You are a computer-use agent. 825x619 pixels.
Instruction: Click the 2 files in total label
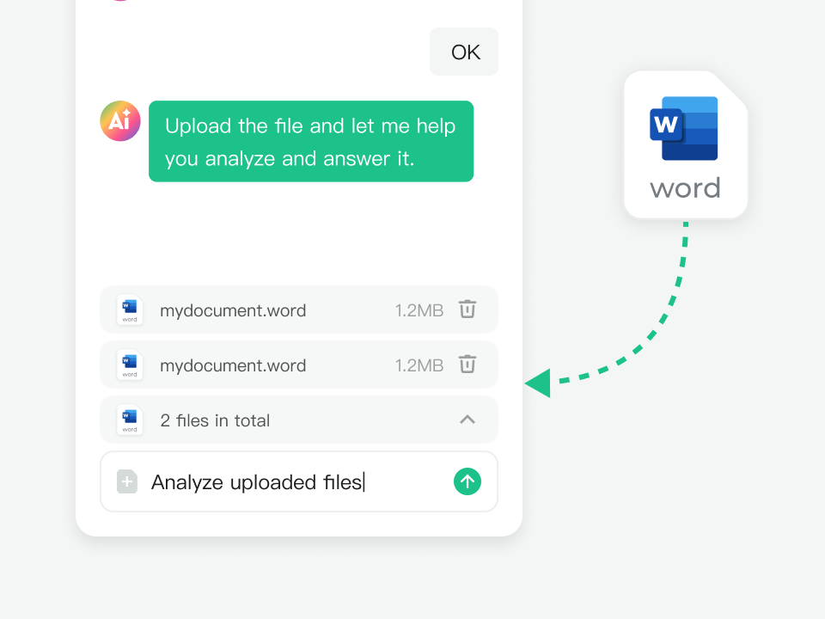click(215, 420)
